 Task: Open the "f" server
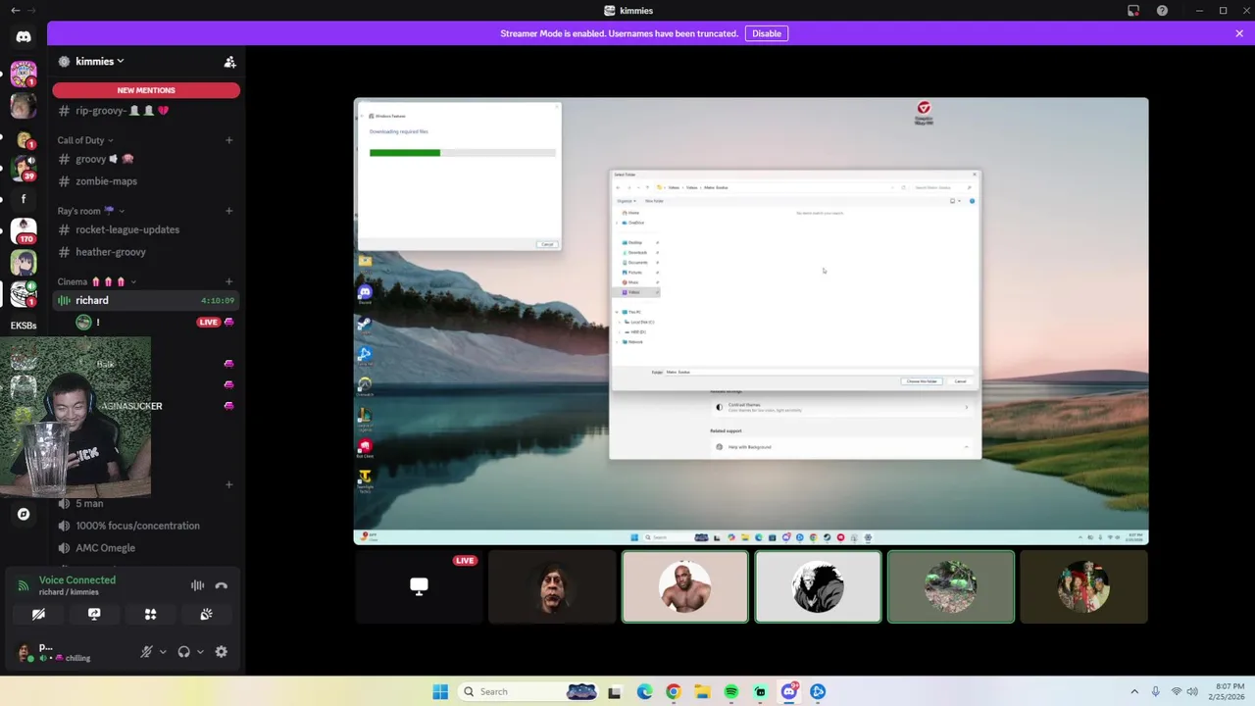pyautogui.click(x=24, y=199)
